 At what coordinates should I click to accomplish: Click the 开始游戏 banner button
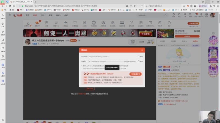(x=145, y=34)
